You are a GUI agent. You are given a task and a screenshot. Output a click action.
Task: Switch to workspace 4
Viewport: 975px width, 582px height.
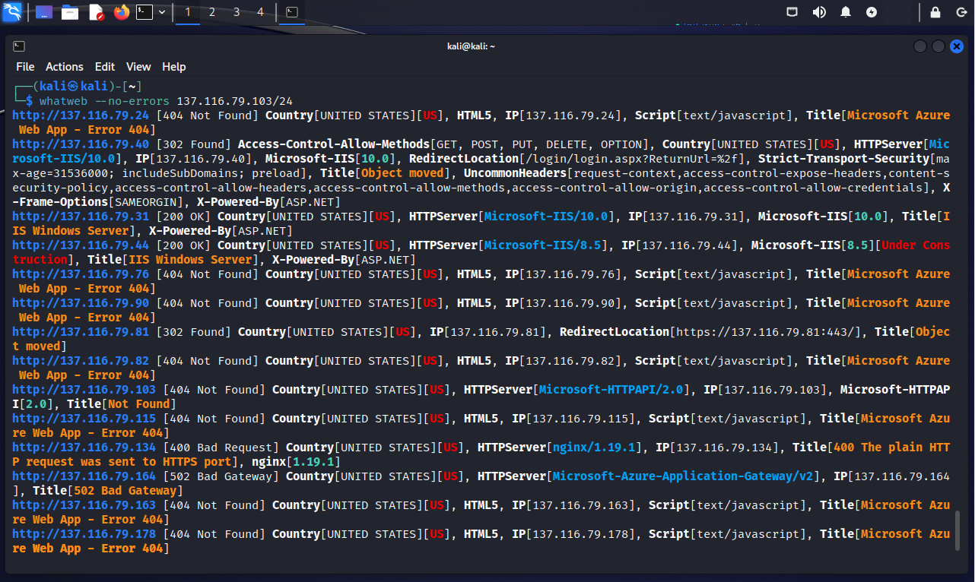point(261,12)
